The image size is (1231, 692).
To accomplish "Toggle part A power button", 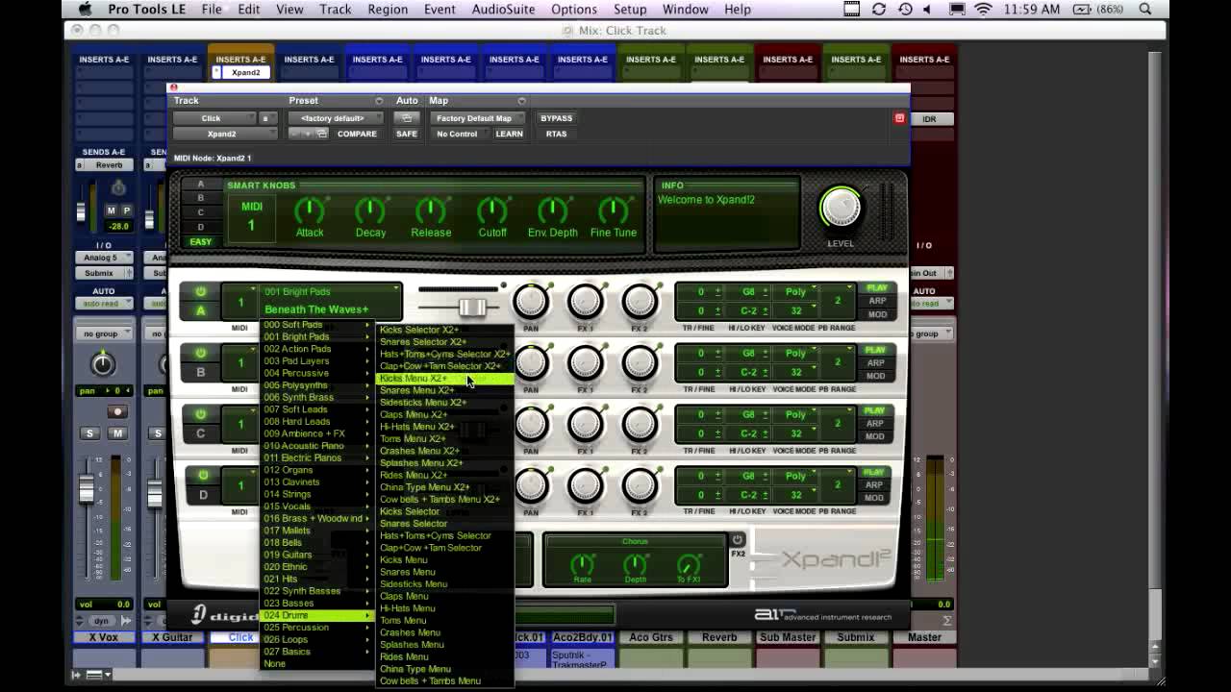I will 200,291.
